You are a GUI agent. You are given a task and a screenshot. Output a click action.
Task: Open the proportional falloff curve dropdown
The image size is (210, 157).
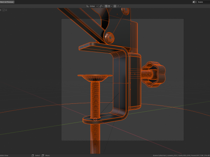[x=119, y=6]
